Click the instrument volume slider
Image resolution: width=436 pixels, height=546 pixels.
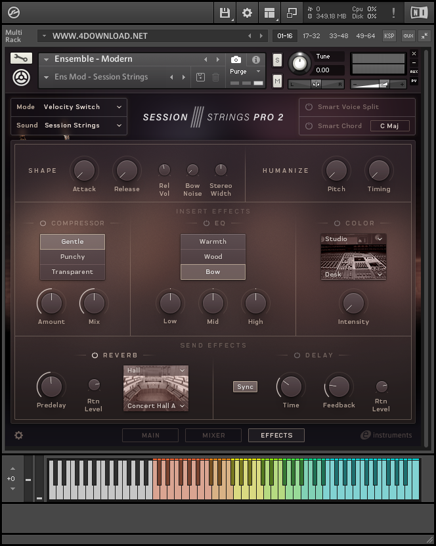tap(378, 84)
